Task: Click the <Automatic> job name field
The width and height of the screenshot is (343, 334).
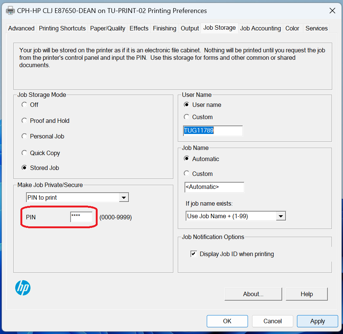Action: (214, 187)
